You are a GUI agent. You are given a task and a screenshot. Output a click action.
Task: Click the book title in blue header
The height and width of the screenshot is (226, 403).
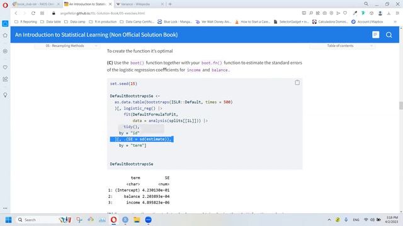coord(96,35)
